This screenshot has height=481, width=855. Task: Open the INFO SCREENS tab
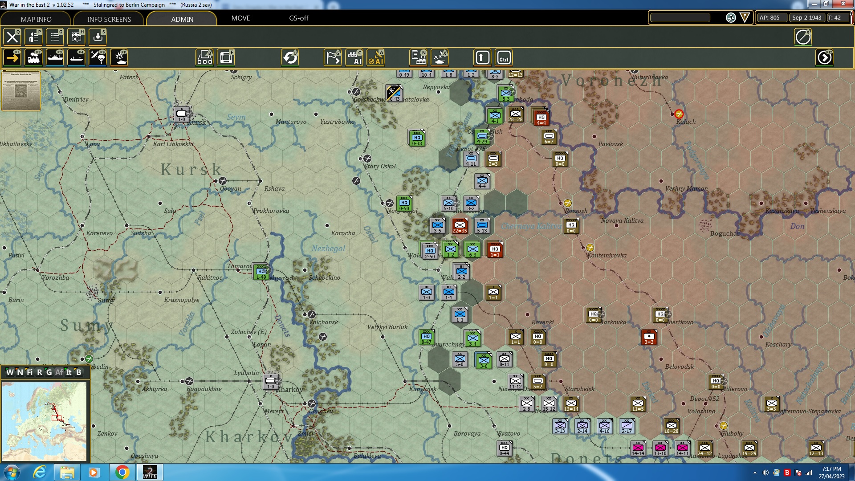[x=108, y=19]
